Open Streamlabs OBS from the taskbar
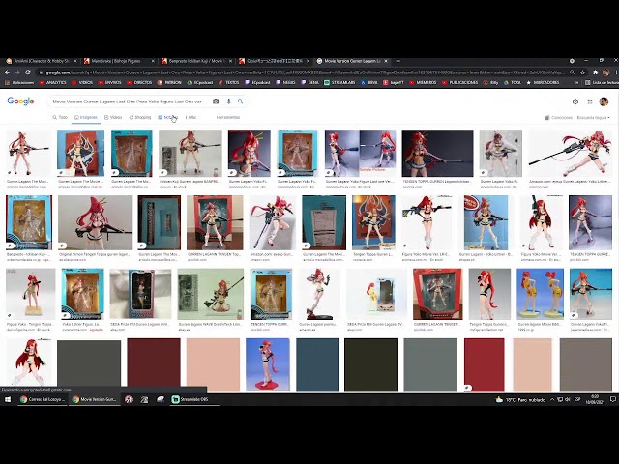The width and height of the screenshot is (619, 464). pos(194,399)
